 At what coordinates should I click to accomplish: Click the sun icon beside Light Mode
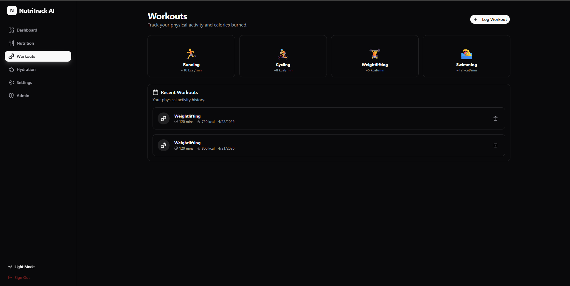10,267
